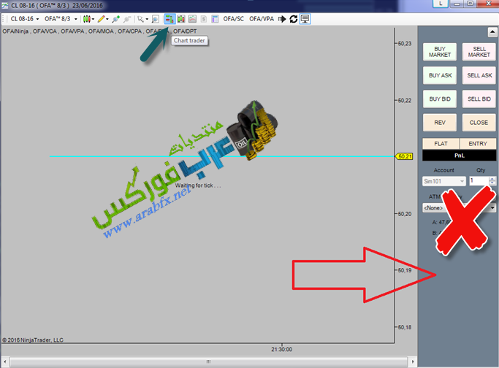The image size is (499, 368).
Task: Click OFA/VPA in the toolbar
Action: coord(262,19)
